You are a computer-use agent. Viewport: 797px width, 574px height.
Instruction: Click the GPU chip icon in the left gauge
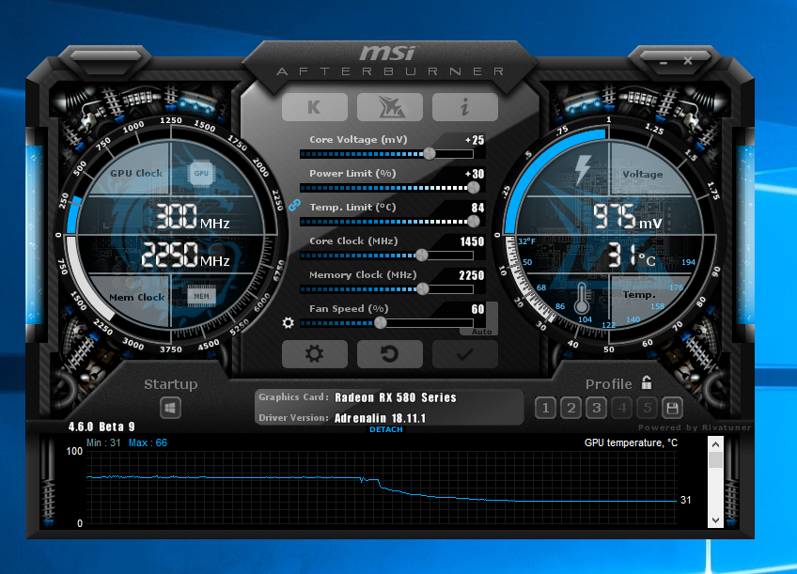pyautogui.click(x=201, y=173)
